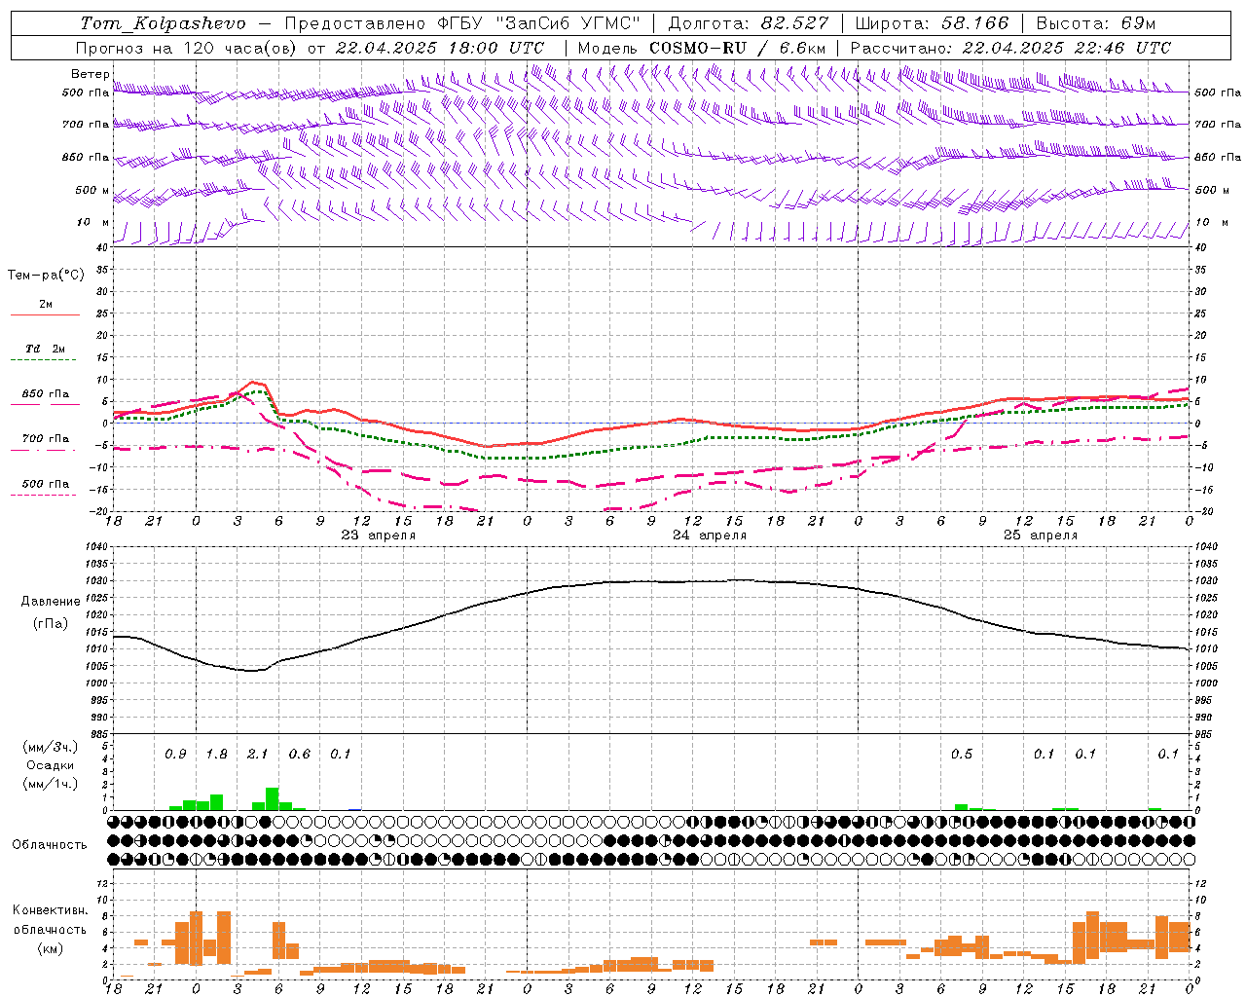Click the provider text 'ФГБУ "ЗапСиб УГМС"'
The image size is (1246, 997).
point(539,23)
